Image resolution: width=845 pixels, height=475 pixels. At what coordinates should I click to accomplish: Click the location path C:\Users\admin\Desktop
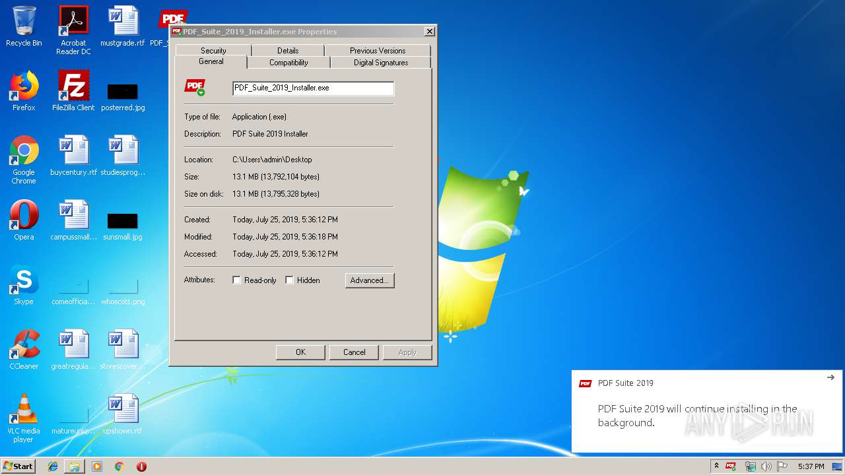[x=272, y=160]
